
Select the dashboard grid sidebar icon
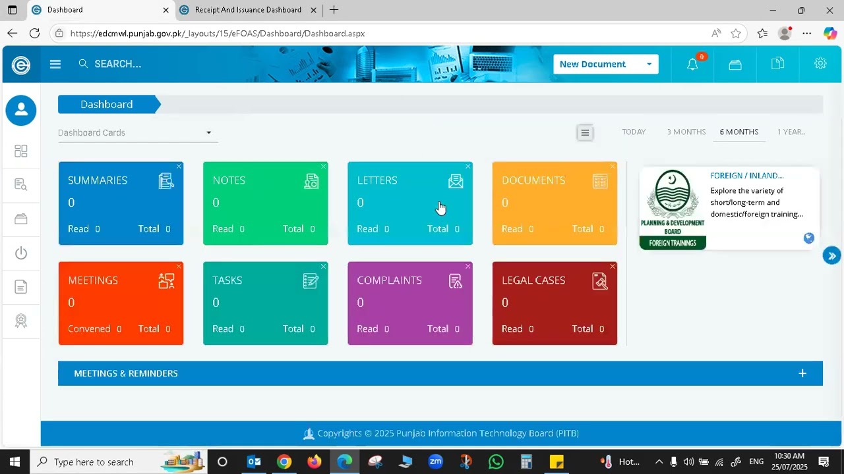21,151
